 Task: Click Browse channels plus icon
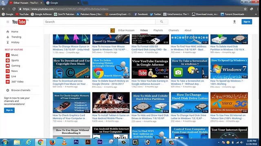point(8,90)
